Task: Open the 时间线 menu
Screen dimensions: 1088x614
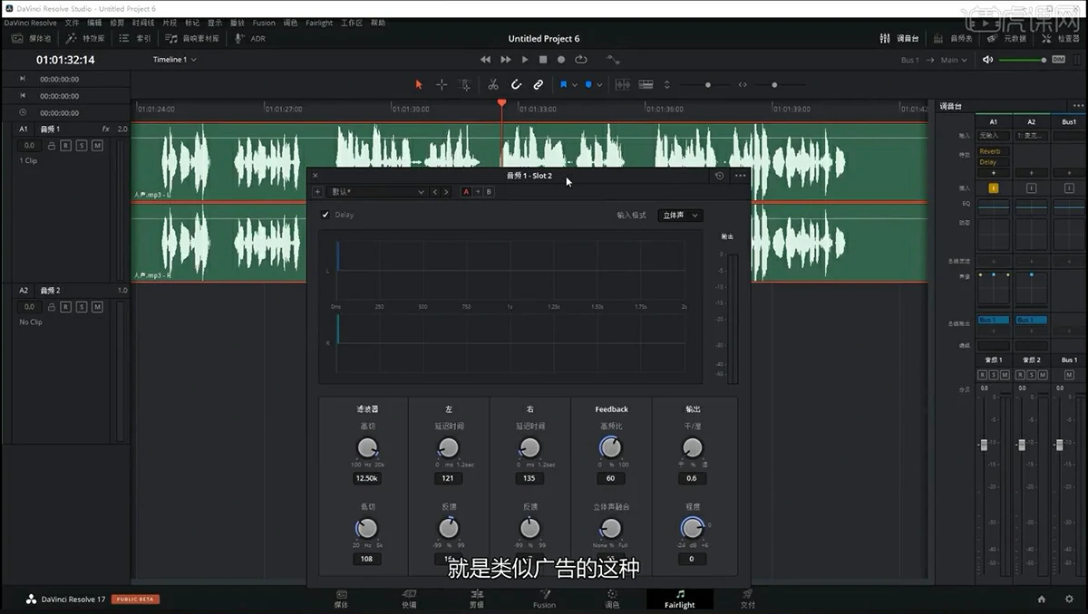Action: (x=143, y=23)
